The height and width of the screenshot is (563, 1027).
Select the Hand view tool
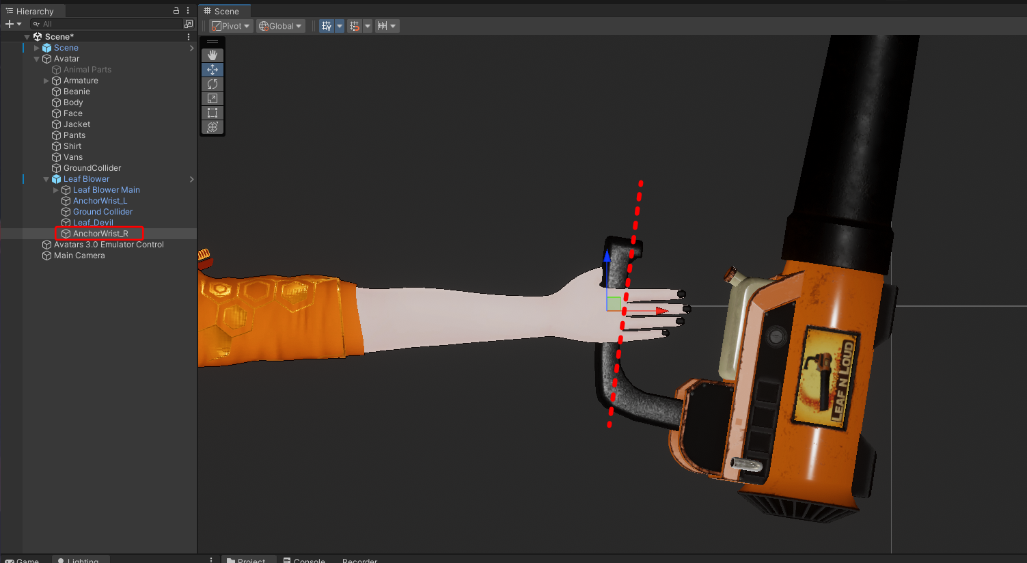pyautogui.click(x=213, y=55)
